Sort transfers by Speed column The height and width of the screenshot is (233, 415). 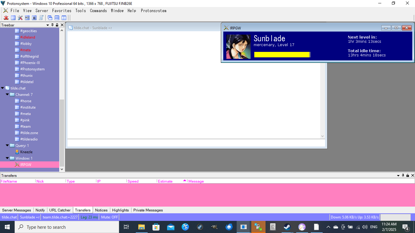click(142, 181)
